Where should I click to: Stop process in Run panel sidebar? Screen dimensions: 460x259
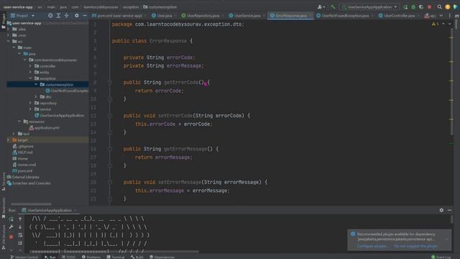pyautogui.click(x=11, y=237)
